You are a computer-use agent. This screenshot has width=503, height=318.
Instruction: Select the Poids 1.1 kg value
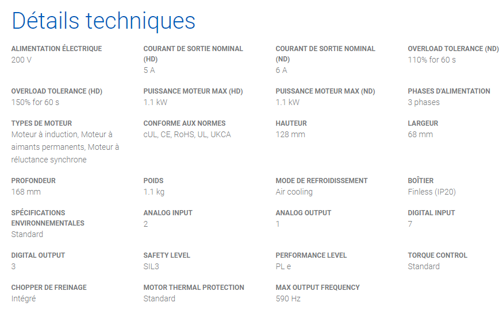(154, 192)
